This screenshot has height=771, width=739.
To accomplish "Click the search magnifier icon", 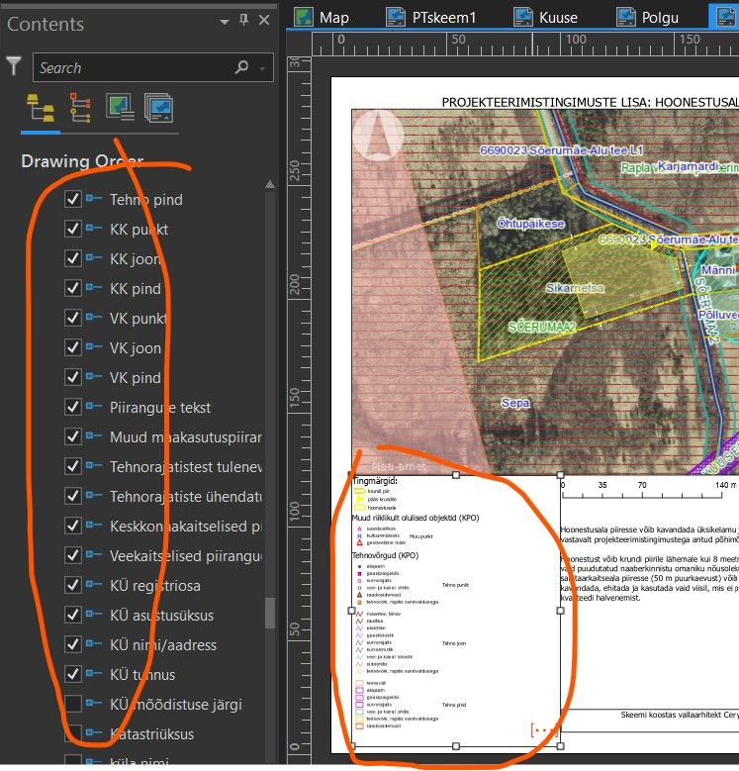I will coord(241,66).
